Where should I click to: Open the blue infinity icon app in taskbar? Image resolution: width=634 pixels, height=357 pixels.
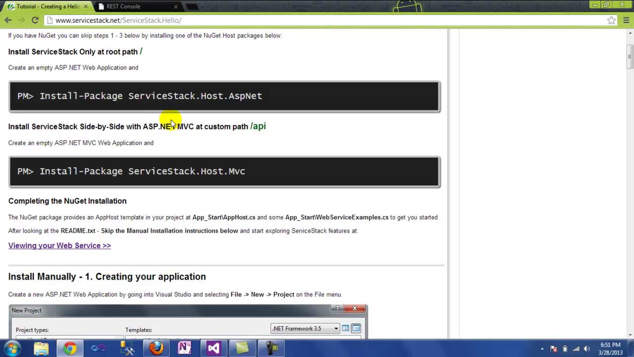point(99,348)
